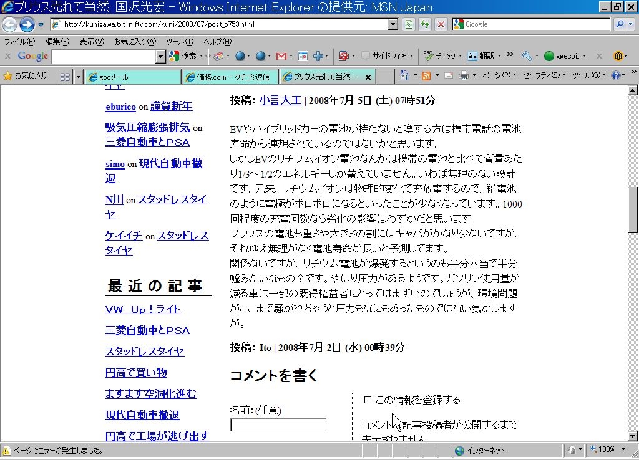Click the Google Toolbar wrench settings icon
The width and height of the screenshot is (639, 460).
(x=527, y=56)
